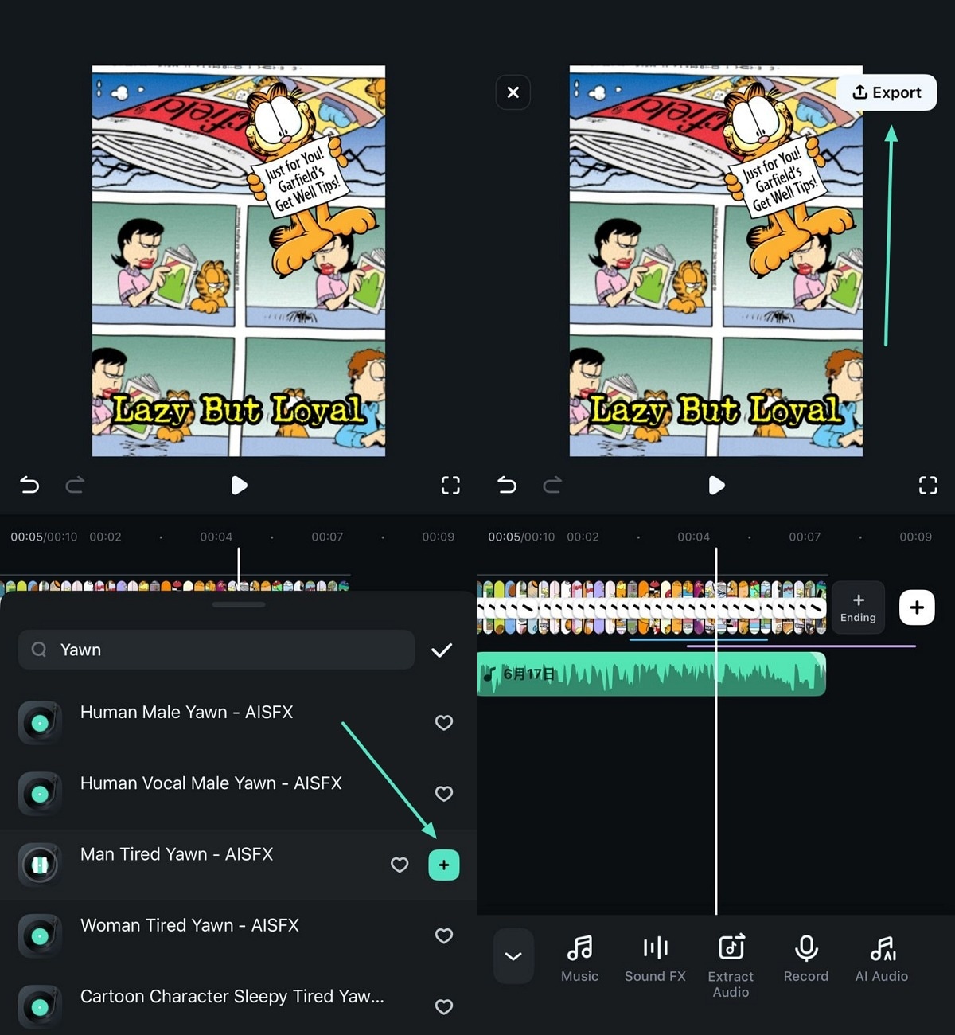Open the Music tab
Image resolution: width=955 pixels, height=1035 pixels.
(x=579, y=959)
